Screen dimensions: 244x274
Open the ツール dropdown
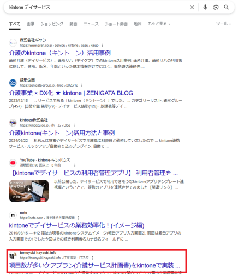[223, 24]
